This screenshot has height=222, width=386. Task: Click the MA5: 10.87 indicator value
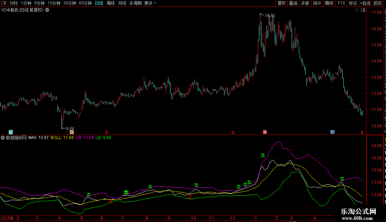(38, 138)
